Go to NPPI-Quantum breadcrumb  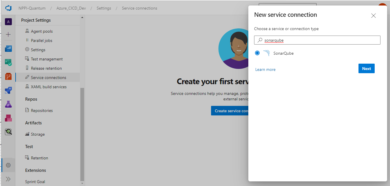point(32,8)
